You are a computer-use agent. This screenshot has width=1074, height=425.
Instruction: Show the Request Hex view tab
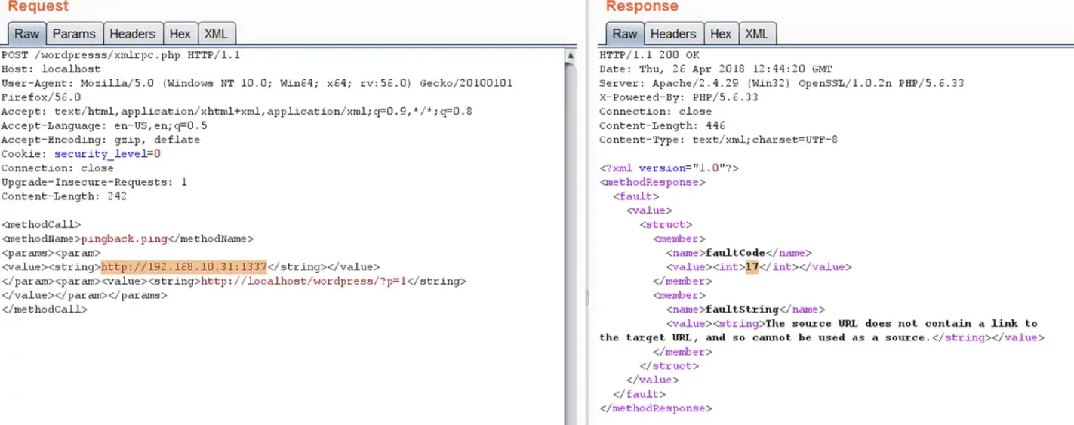point(180,34)
